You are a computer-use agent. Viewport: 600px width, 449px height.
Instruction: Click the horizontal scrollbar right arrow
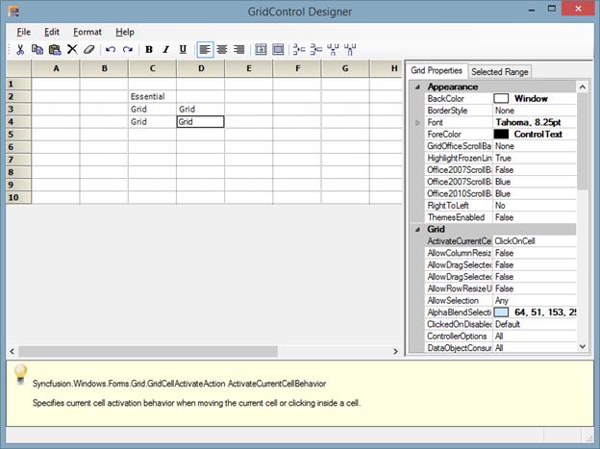click(395, 351)
